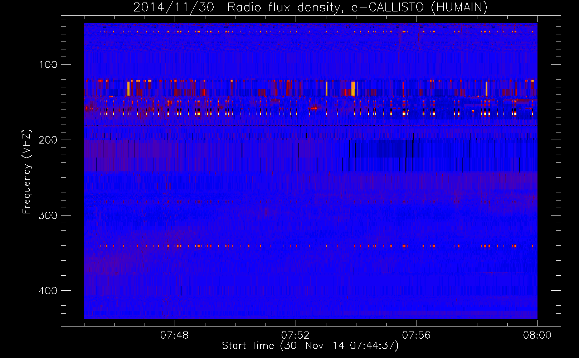Image resolution: width=579 pixels, height=358 pixels.
Task: Click the '08:00' time tick label
Action: 537,335
